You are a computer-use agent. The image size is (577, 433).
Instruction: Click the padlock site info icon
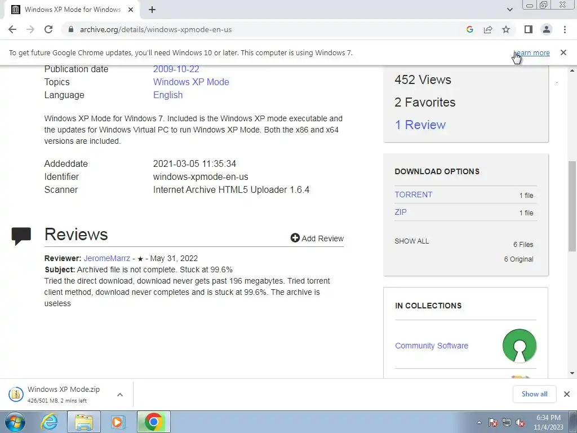click(71, 29)
